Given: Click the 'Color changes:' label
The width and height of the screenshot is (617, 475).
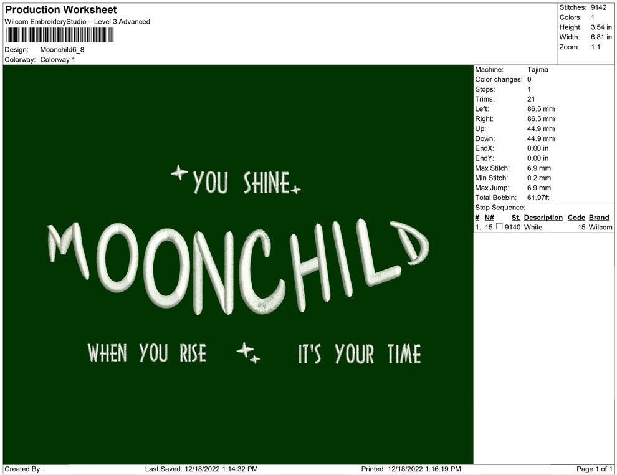Looking at the screenshot, I should point(499,80).
